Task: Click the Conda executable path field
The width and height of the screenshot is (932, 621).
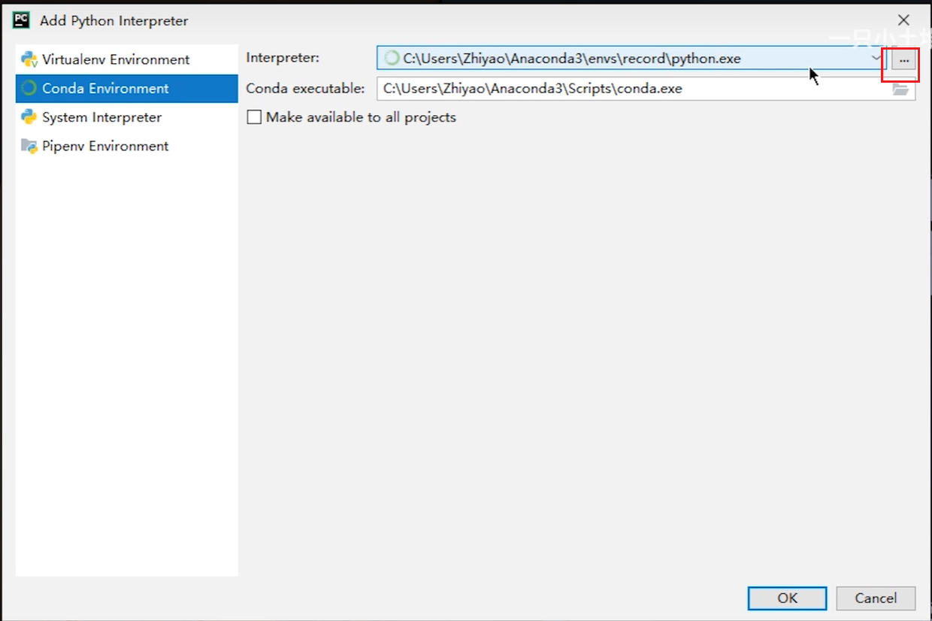Action: click(646, 89)
